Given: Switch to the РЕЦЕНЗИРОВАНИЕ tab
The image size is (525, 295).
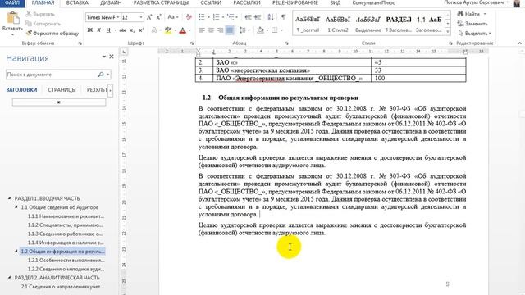Looking at the screenshot, I should 294,3.
